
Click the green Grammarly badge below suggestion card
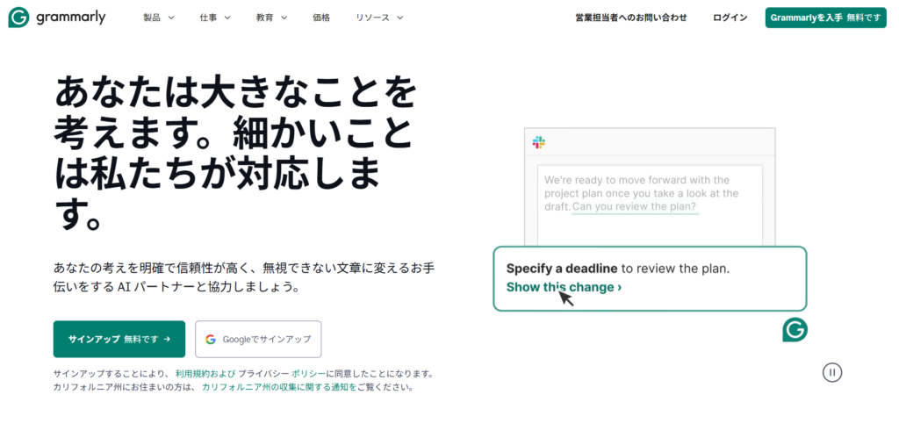(x=795, y=330)
